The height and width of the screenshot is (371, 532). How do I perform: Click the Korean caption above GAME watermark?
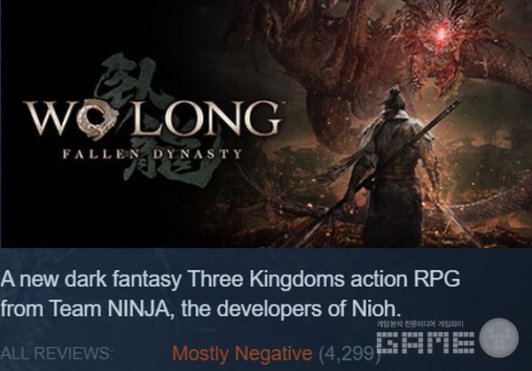pos(419,325)
